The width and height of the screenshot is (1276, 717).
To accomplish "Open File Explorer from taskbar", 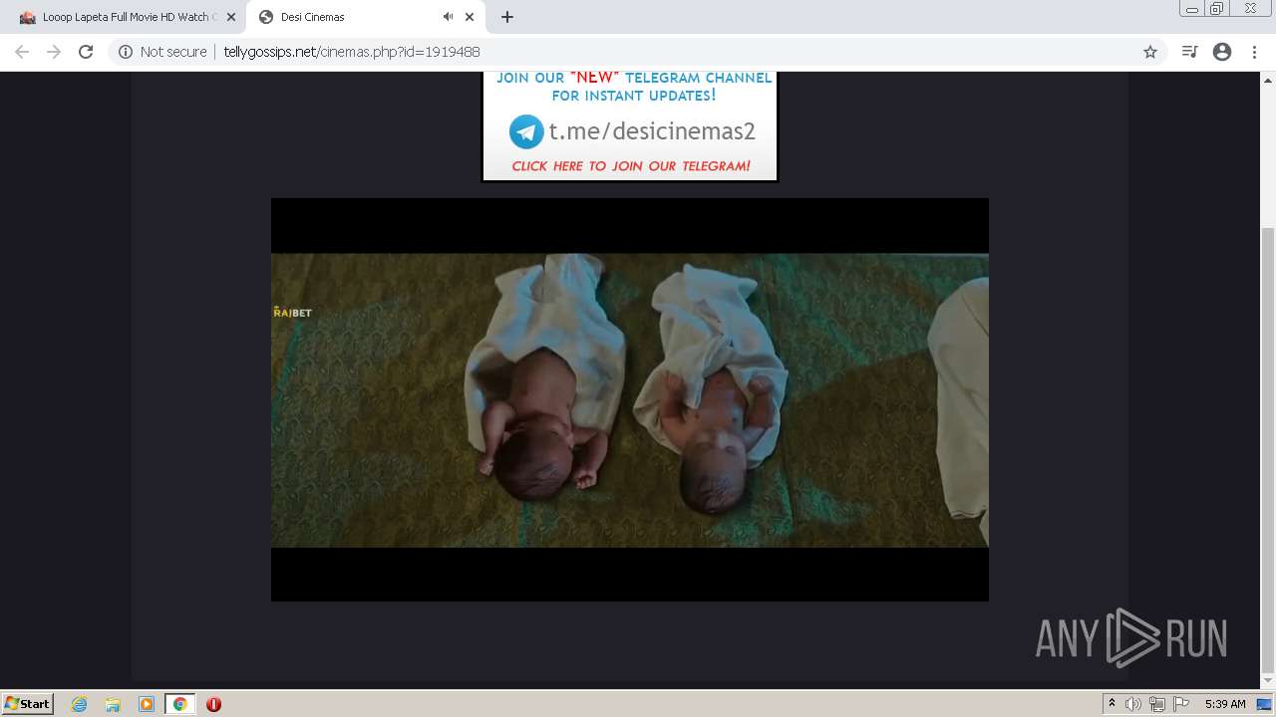I will [x=113, y=704].
